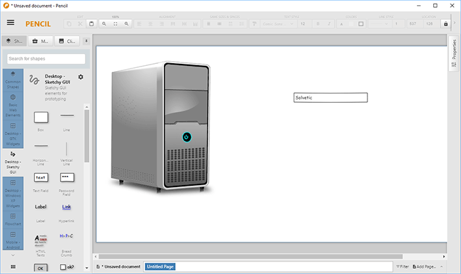This screenshot has height=274, width=461.
Task: Click the line width field
Action: (398, 24)
